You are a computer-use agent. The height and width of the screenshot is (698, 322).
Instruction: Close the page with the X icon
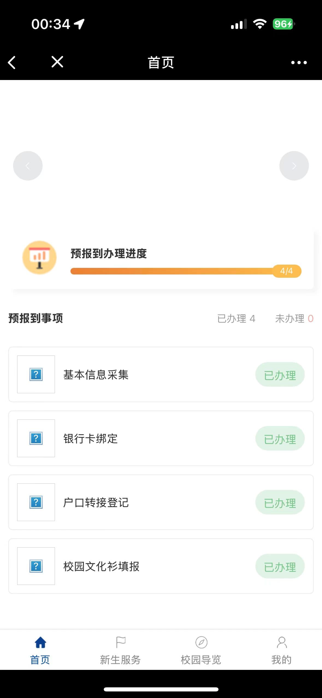pos(57,62)
